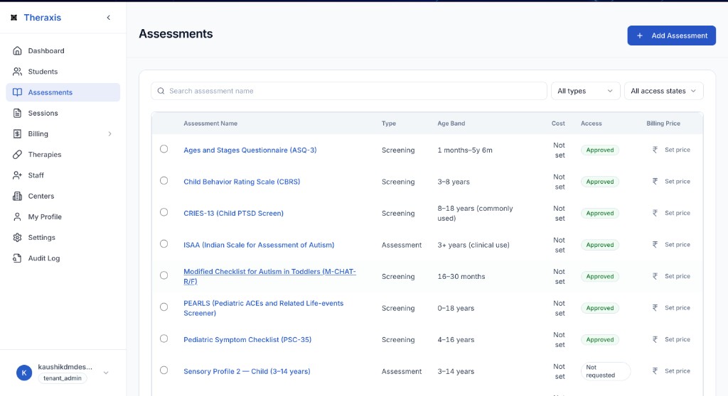Click the My Profile person icon
728x396 pixels.
[17, 216]
